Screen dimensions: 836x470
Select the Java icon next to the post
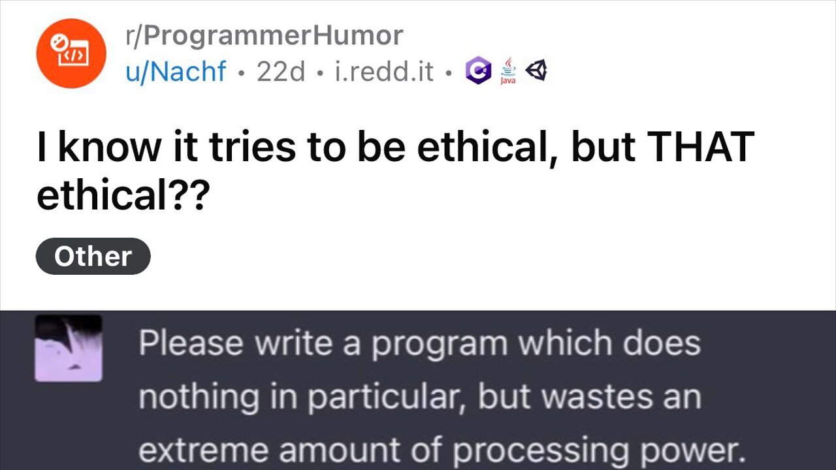click(508, 70)
